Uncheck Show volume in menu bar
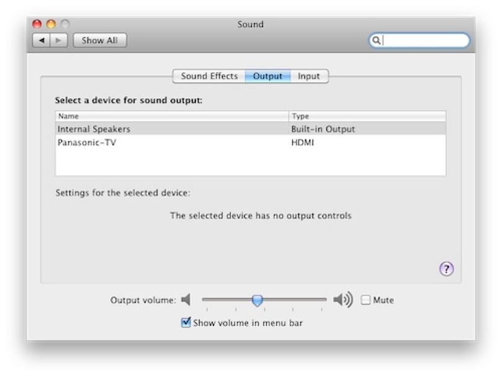 click(x=186, y=323)
